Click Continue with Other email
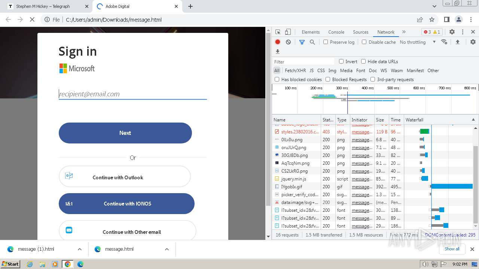The width and height of the screenshot is (479, 269). click(127, 231)
